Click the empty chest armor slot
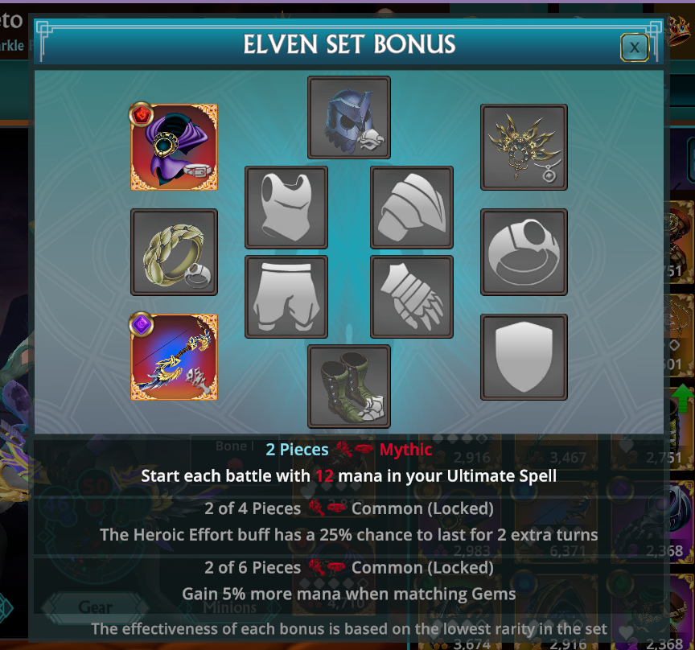The image size is (695, 650). pos(286,208)
